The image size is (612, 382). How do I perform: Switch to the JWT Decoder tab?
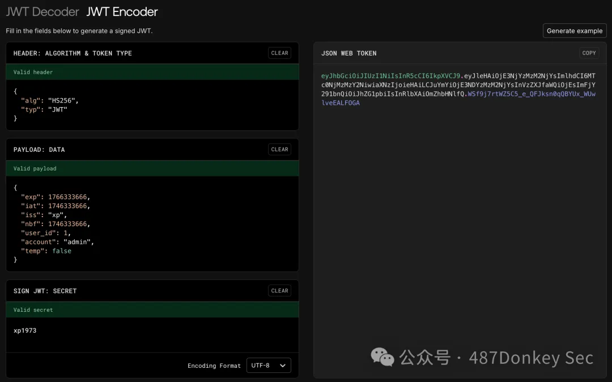[42, 11]
